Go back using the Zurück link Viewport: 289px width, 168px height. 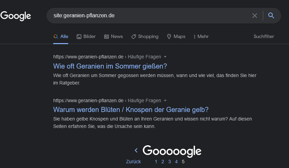pyautogui.click(x=133, y=162)
